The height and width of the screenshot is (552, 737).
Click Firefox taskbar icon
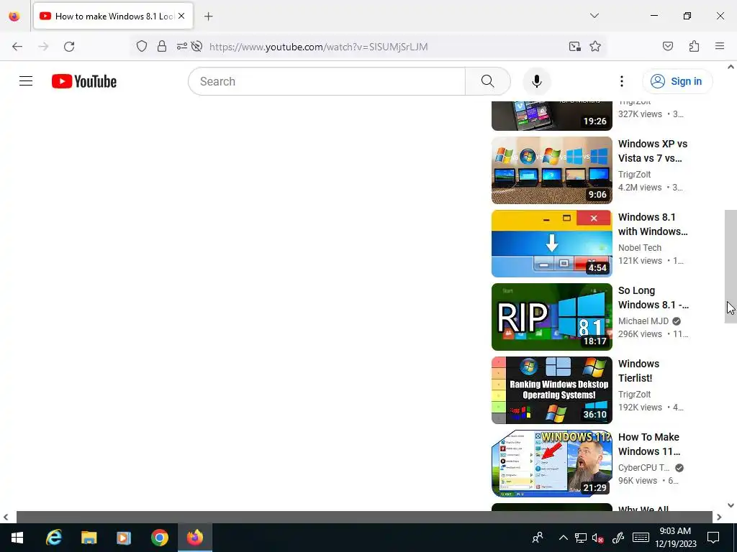coord(194,538)
